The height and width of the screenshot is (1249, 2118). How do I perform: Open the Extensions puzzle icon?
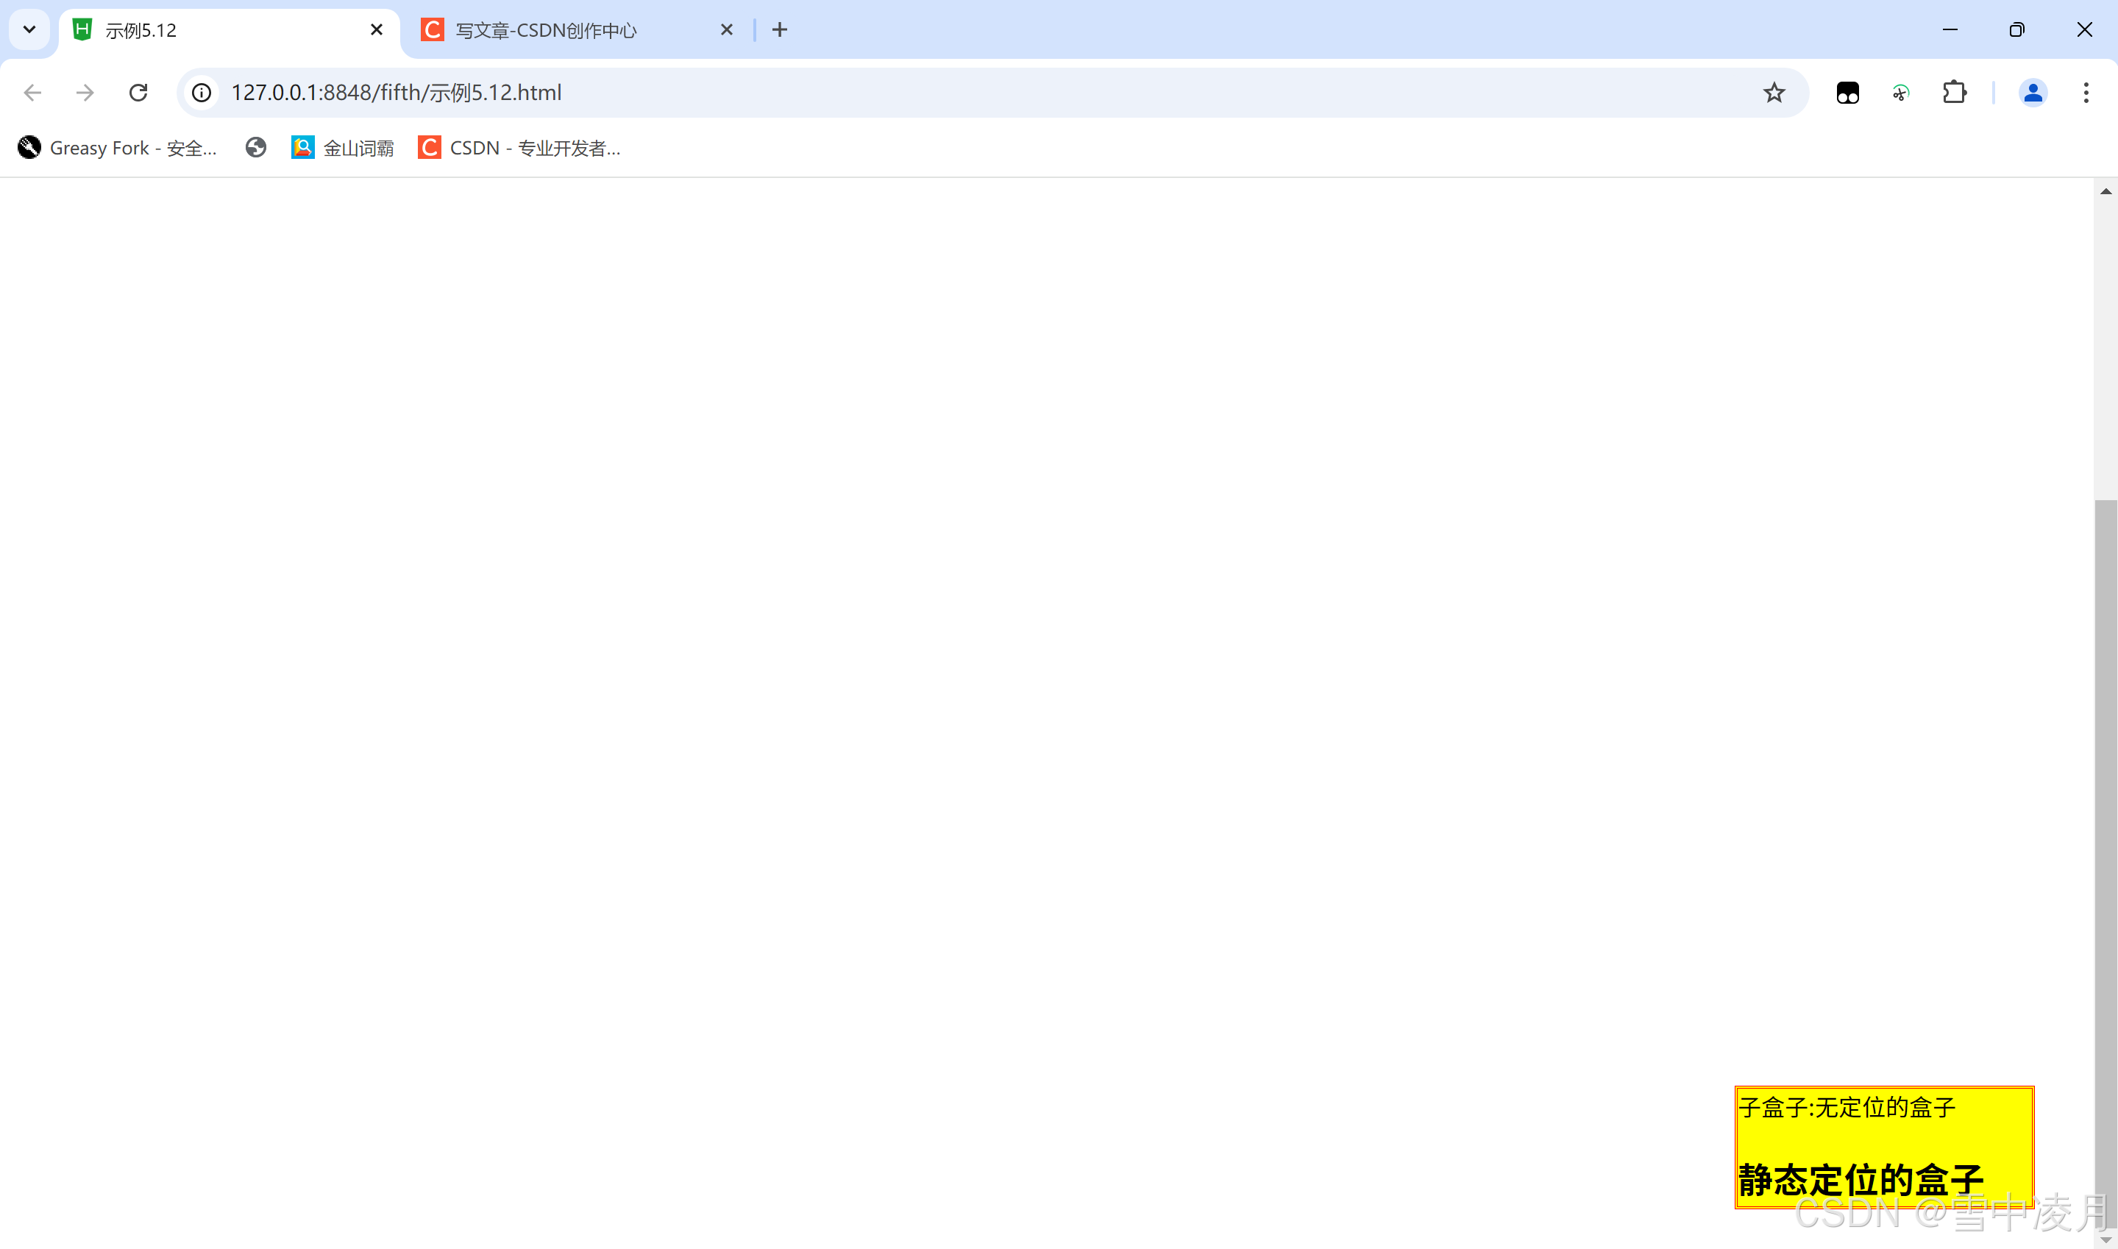[x=1954, y=93]
